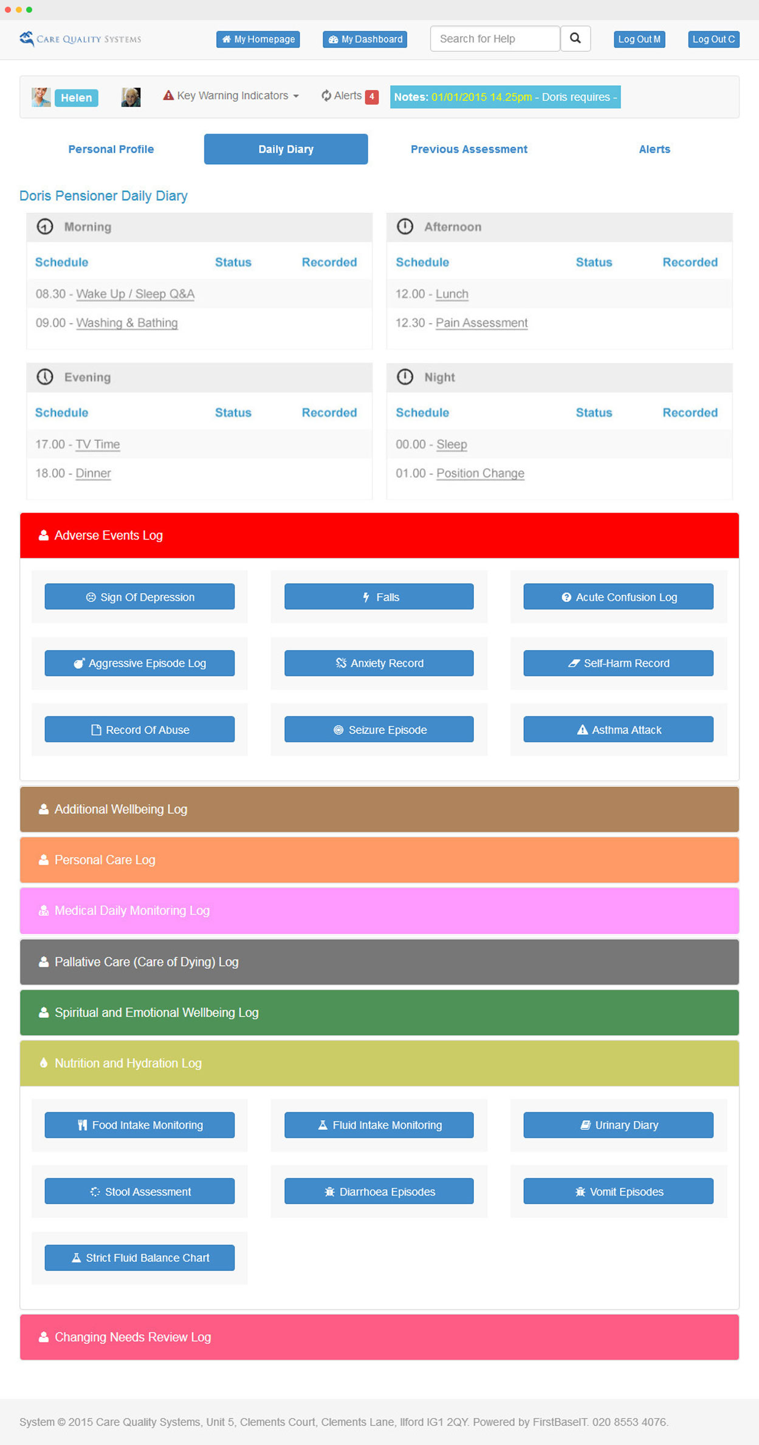Click the red alerts count badge
This screenshot has height=1445, width=759.
(372, 97)
